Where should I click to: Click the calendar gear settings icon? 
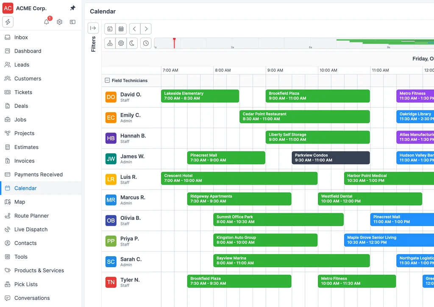(121, 43)
